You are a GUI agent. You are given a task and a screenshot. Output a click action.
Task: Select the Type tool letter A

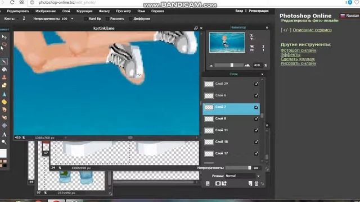coord(4,135)
